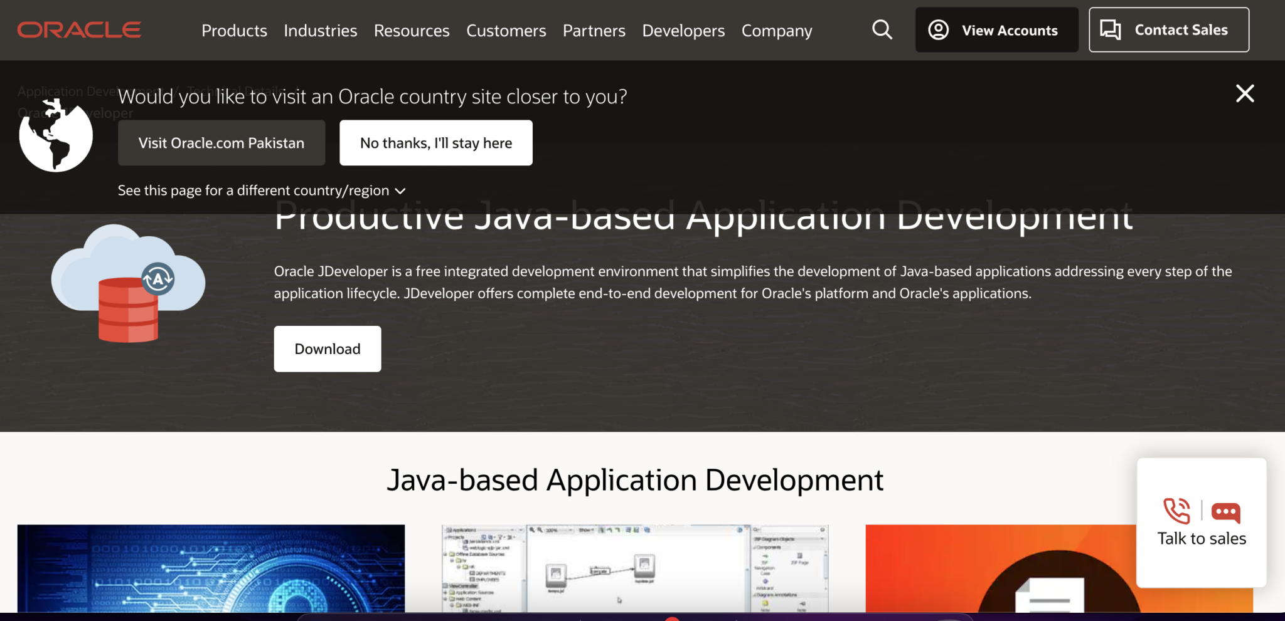Open the Industries menu
This screenshot has width=1285, height=621.
pyautogui.click(x=320, y=31)
